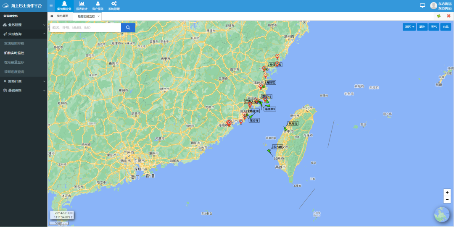Viewport: 454px width, 227px height.
Task: Click the hamburger sidebar collapse icon
Action: [x=51, y=6]
